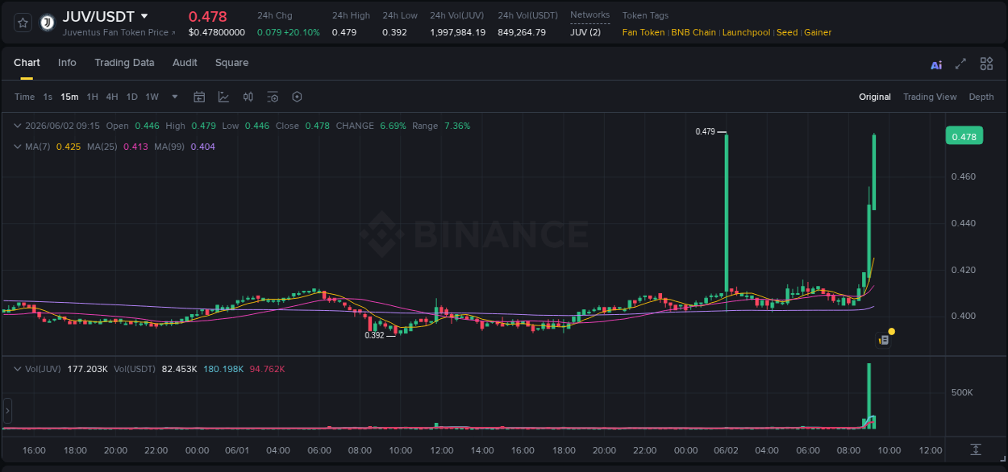Viewport: 1008px width, 472px height.
Task: Click the MA(25) value 0.413
Action: click(x=135, y=147)
